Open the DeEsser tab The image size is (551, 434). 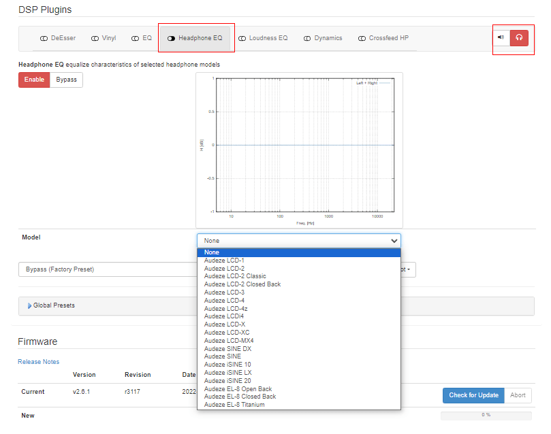(58, 38)
